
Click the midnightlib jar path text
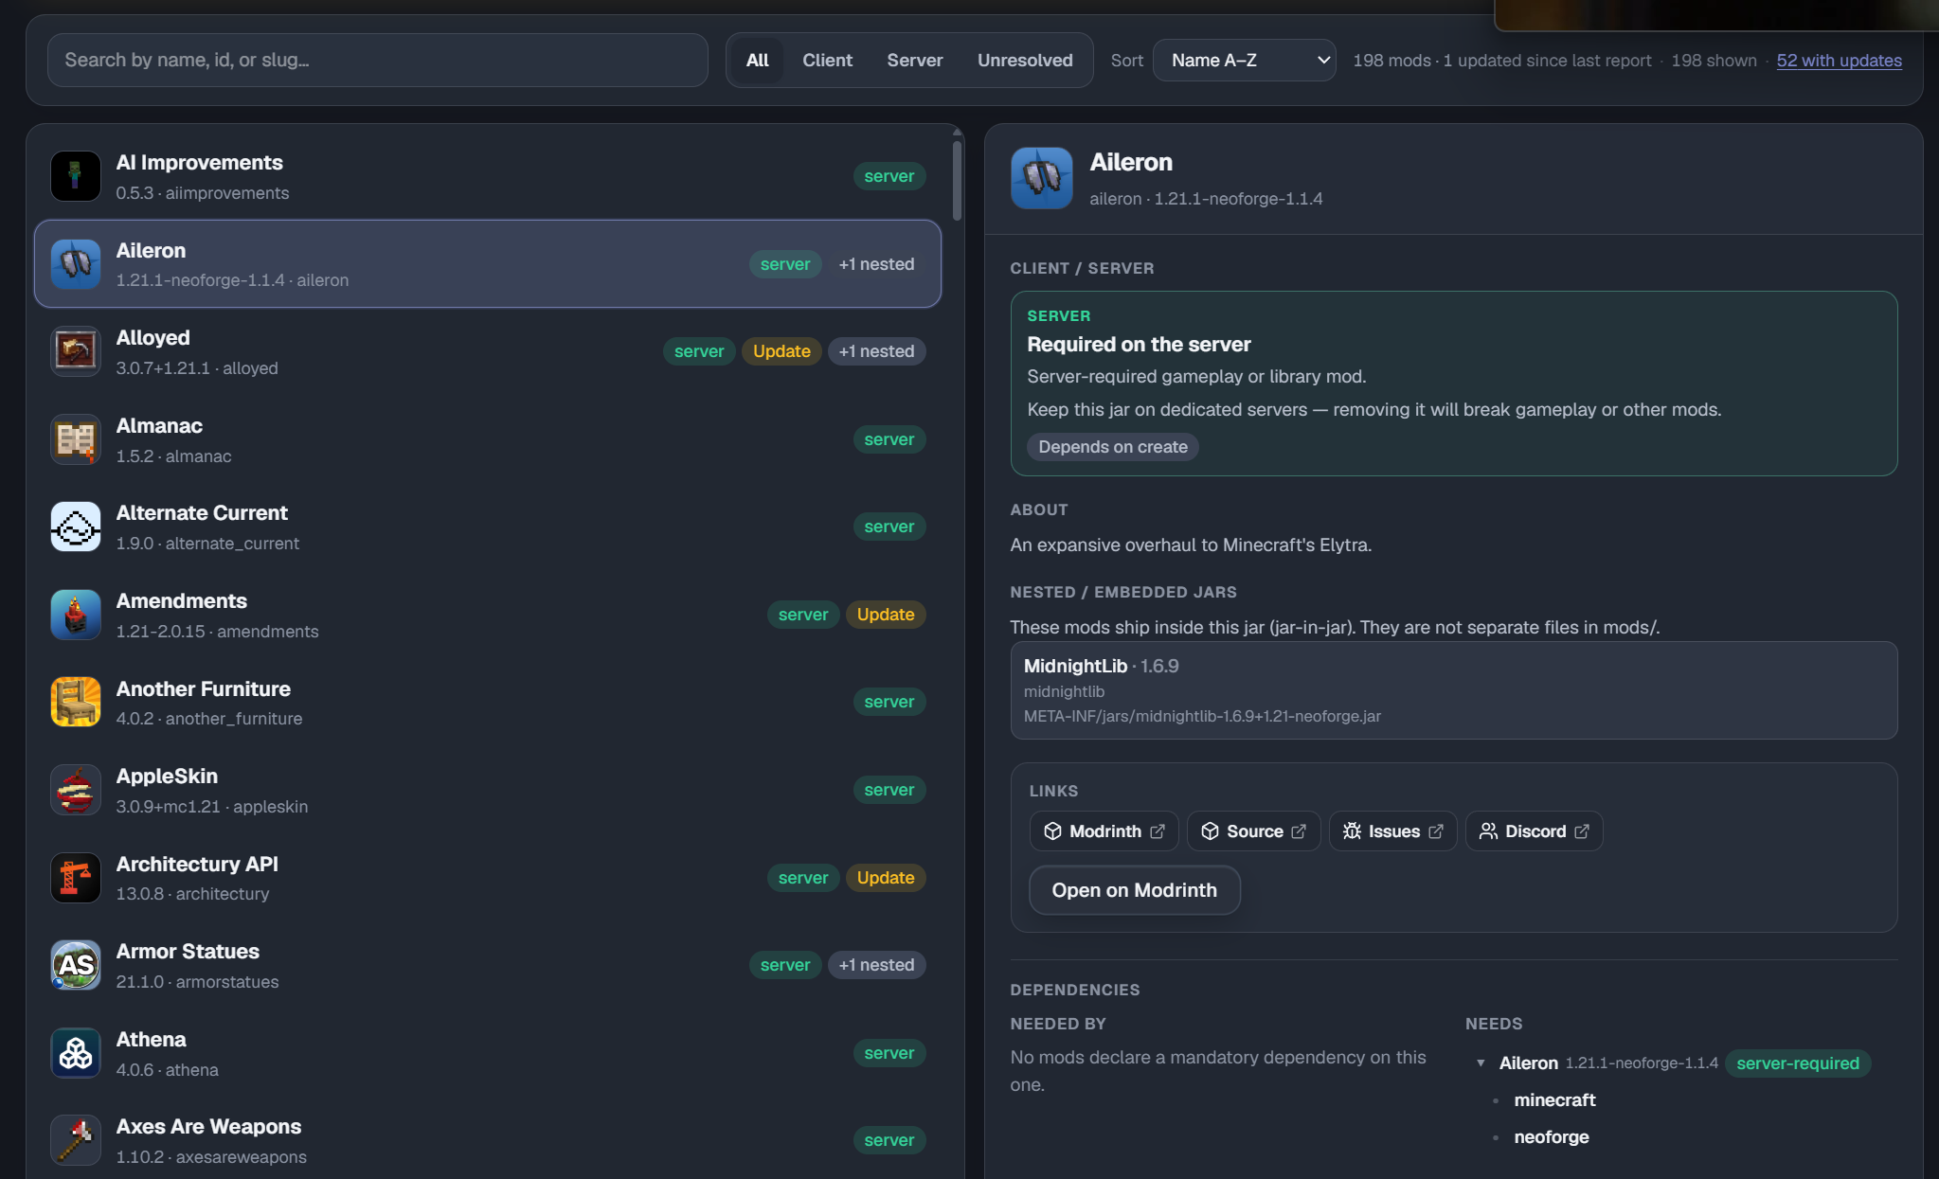[x=1202, y=717]
